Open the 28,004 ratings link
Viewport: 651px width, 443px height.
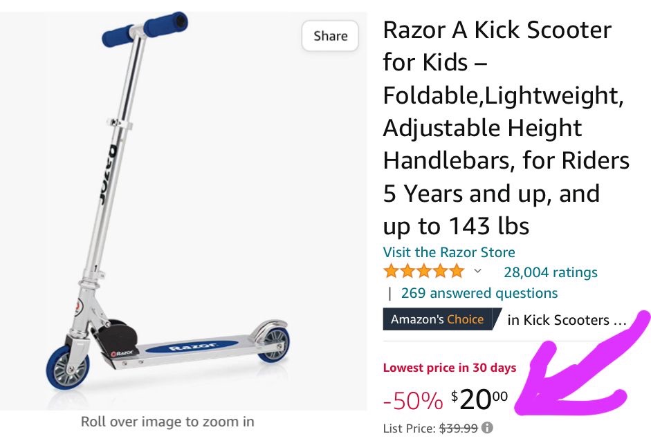(550, 272)
